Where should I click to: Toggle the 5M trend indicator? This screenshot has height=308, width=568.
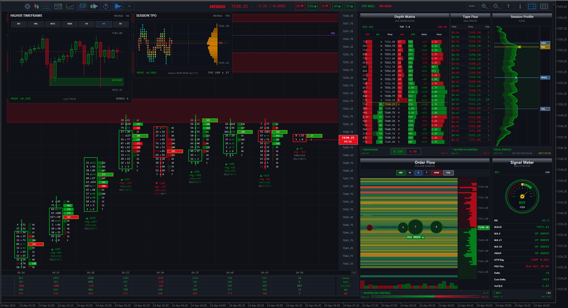pyautogui.click(x=300, y=6)
